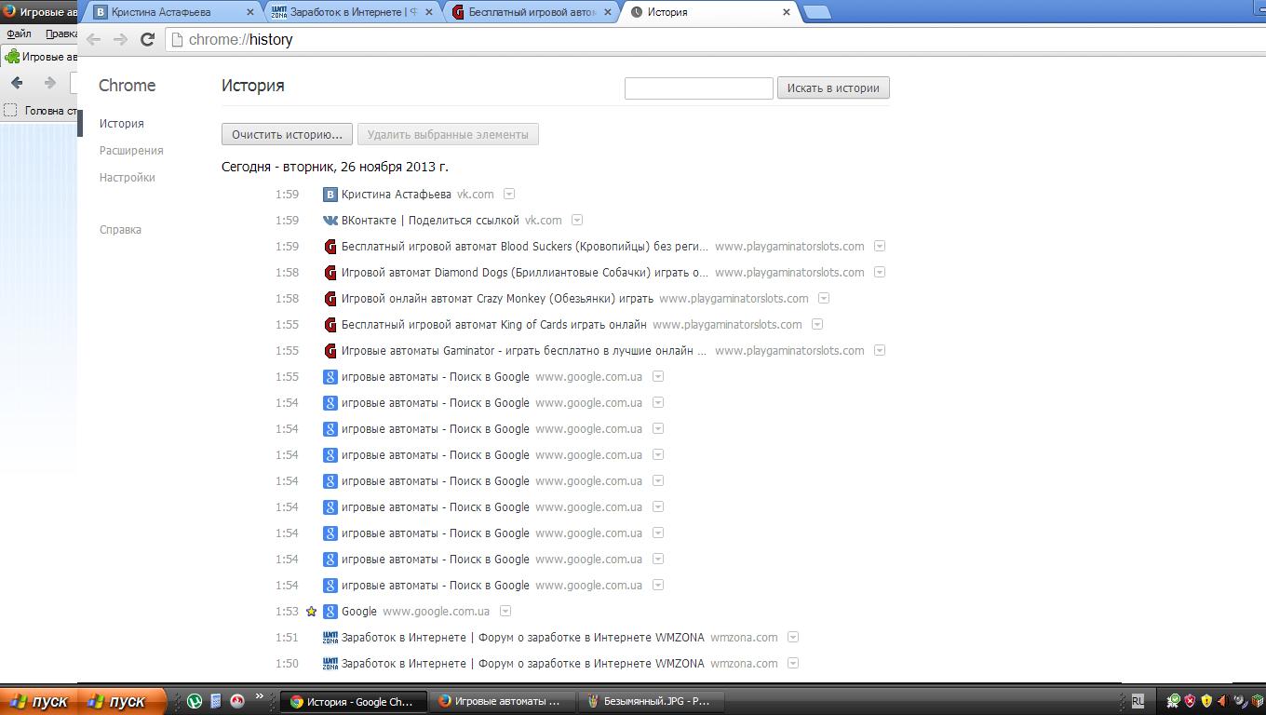Open the 1:50 WMZONA forum history link
The image size is (1266, 715).
[523, 664]
